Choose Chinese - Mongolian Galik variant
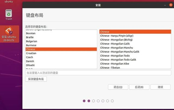This screenshot has height=110, width=174. click(x=135, y=44)
